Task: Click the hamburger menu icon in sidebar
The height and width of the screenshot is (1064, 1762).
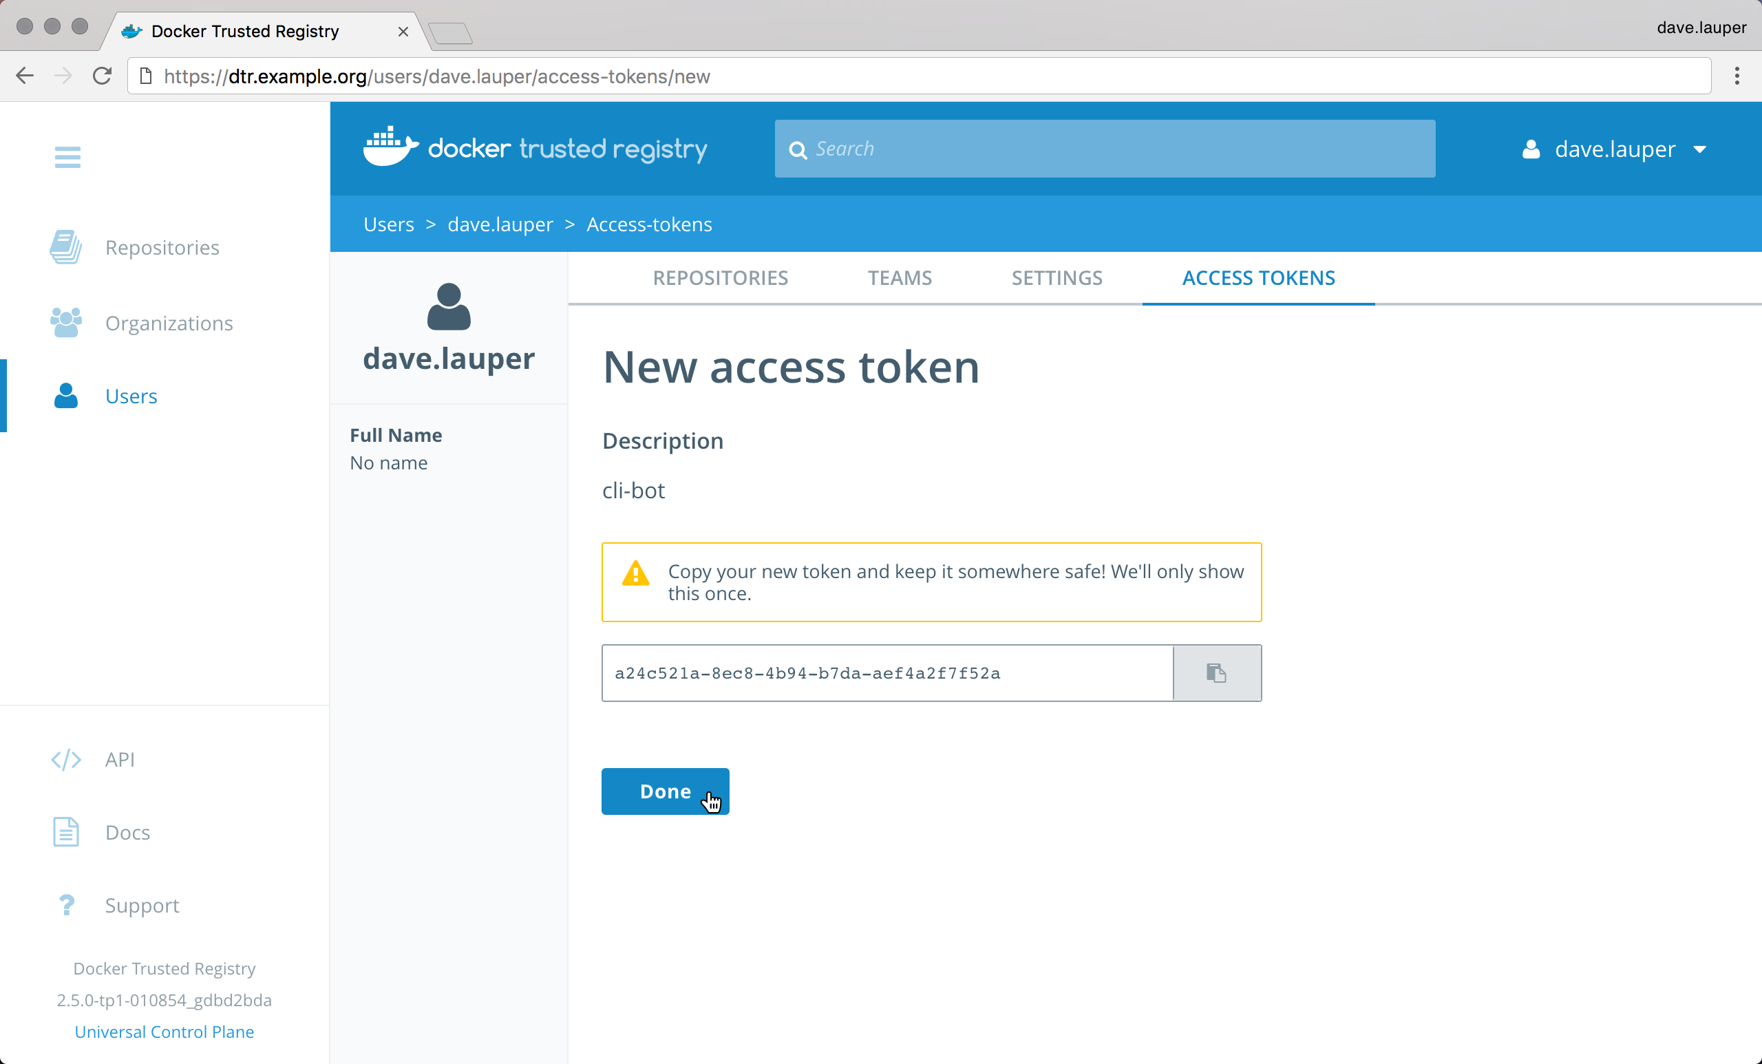Action: coord(67,157)
